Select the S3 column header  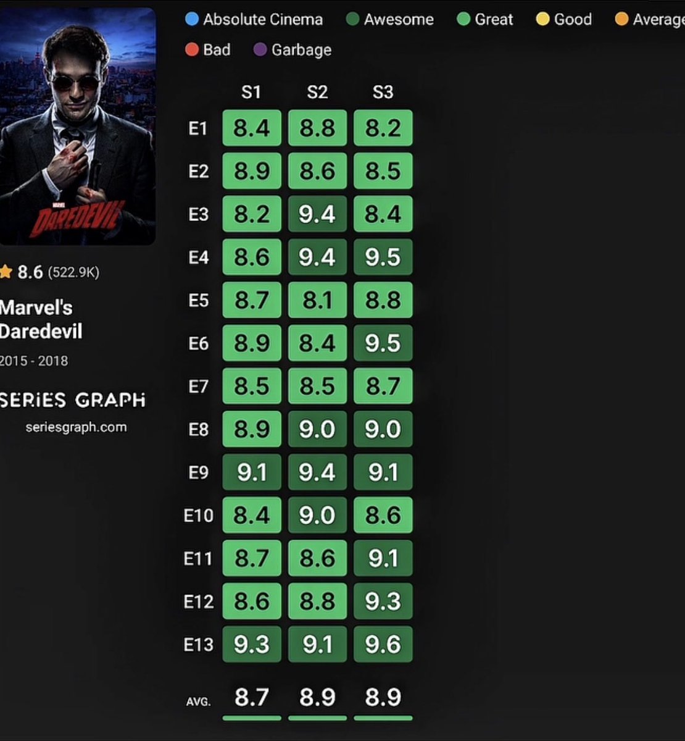pyautogui.click(x=383, y=92)
